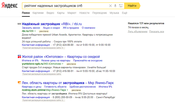Click the реклама label on Янино-Парк ad

[x=76, y=90]
